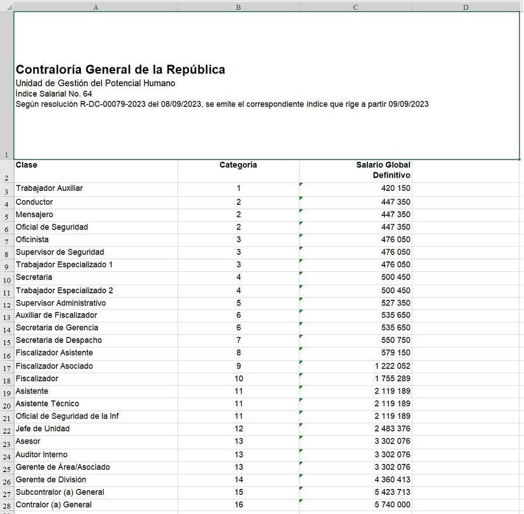Select column B header

pyautogui.click(x=238, y=7)
